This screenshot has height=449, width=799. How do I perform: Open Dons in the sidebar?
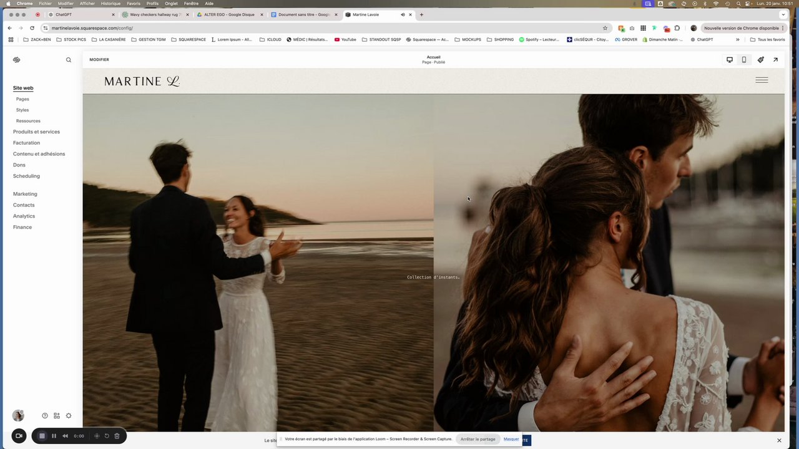coord(19,165)
